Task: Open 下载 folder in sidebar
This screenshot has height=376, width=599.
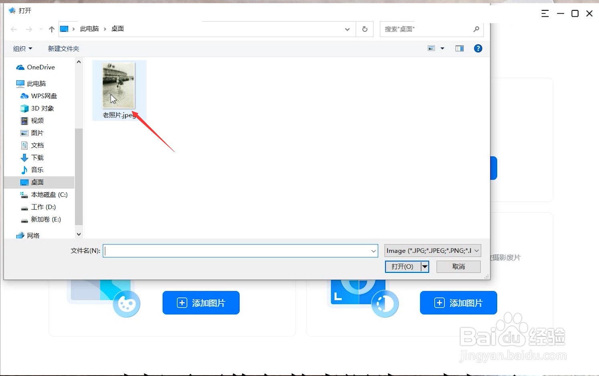Action: coord(32,158)
